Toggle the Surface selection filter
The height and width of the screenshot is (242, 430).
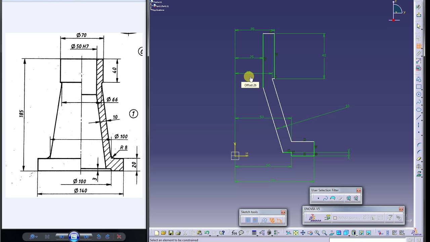pyautogui.click(x=333, y=198)
